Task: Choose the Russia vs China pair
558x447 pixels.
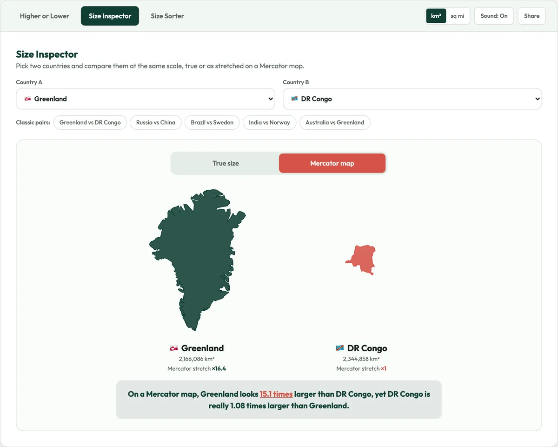Action: [x=156, y=122]
